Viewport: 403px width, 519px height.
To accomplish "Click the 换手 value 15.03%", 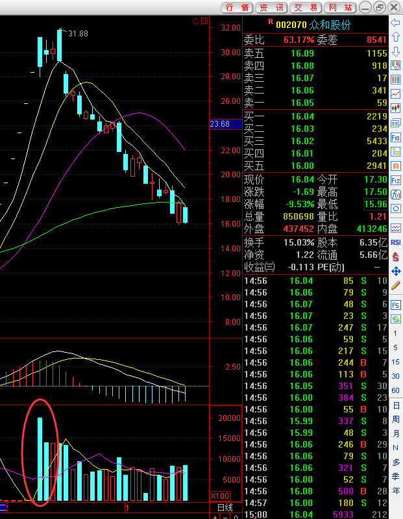I will point(299,242).
